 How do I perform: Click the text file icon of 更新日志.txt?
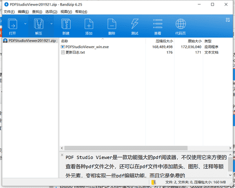click(63, 52)
